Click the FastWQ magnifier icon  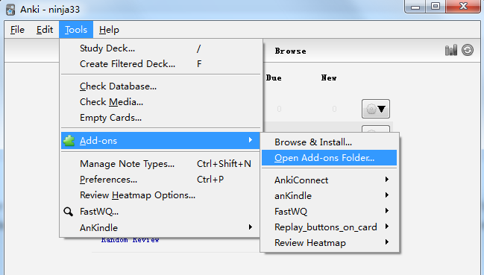[68, 212]
